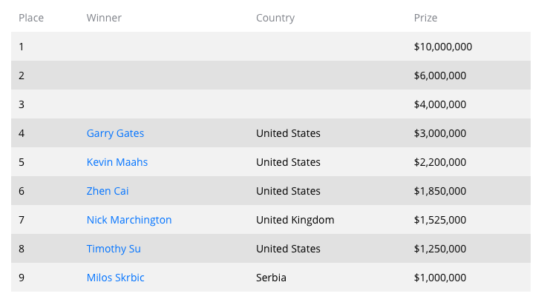Viewport: 547px width, 302px height.
Task: Select the $6,000,000 prize cell
Action: [x=440, y=75]
